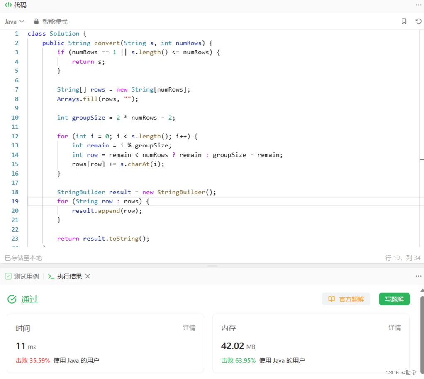Screen dimensions: 424x379
Task: Click the 11 ms runtime value
Action: (26, 346)
